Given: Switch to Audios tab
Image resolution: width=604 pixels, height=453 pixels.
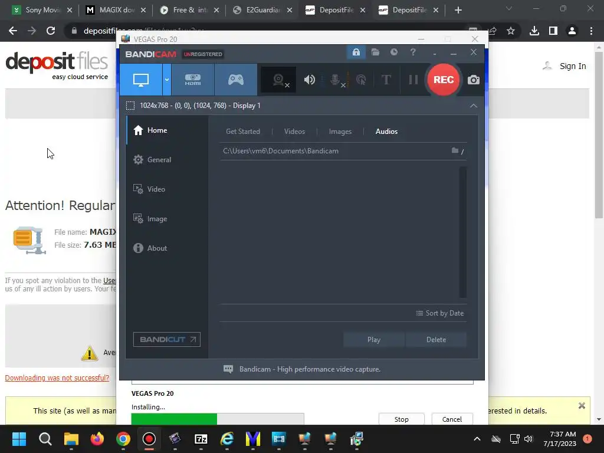Looking at the screenshot, I should [x=386, y=132].
